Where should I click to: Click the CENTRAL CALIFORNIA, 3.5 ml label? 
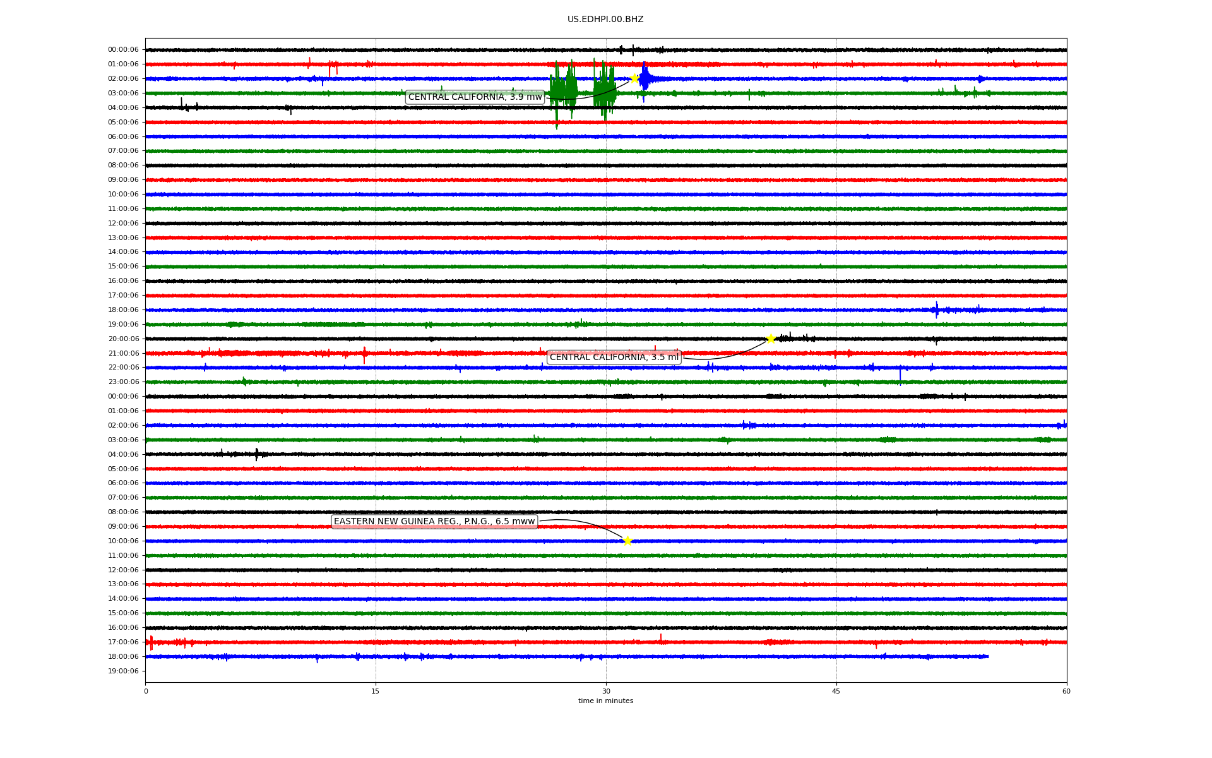[614, 357]
